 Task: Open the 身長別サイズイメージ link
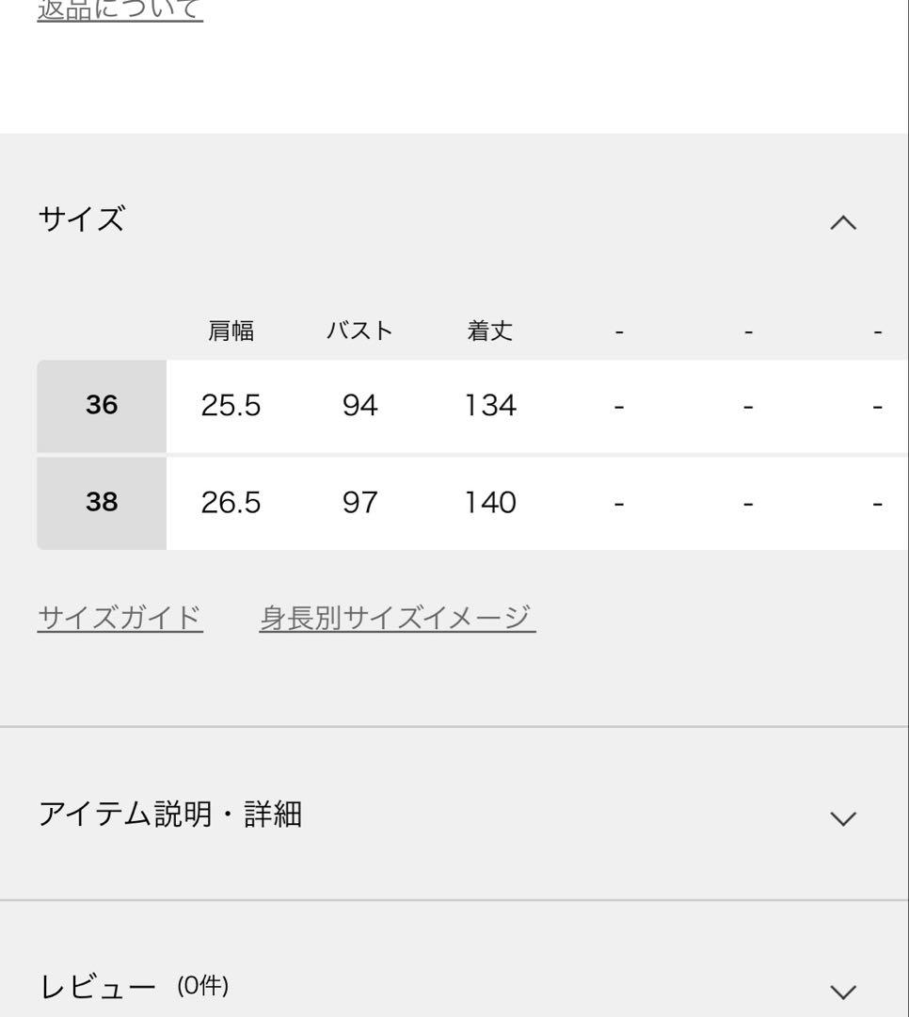point(397,618)
